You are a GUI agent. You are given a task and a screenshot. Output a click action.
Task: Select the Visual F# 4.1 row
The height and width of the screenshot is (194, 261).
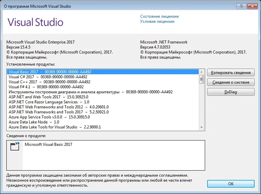(x=103, y=87)
